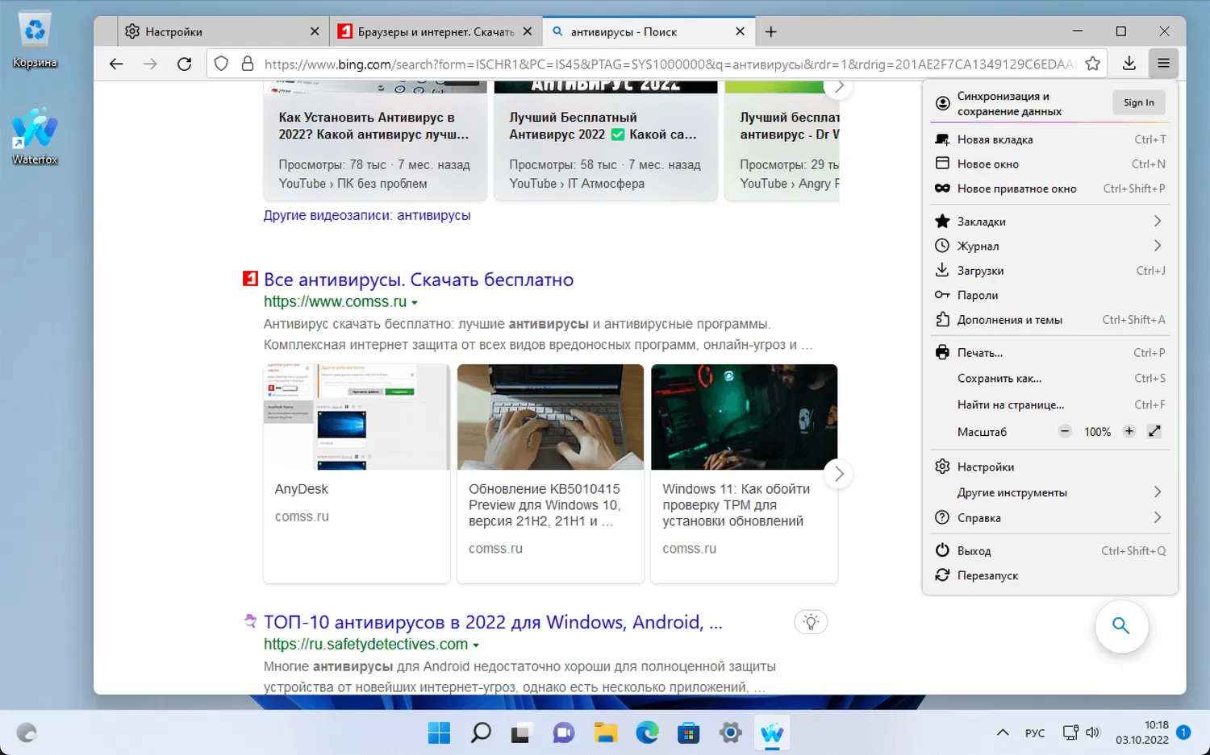Close the Настройки tab
Screen dimensions: 1210x755
(315, 32)
